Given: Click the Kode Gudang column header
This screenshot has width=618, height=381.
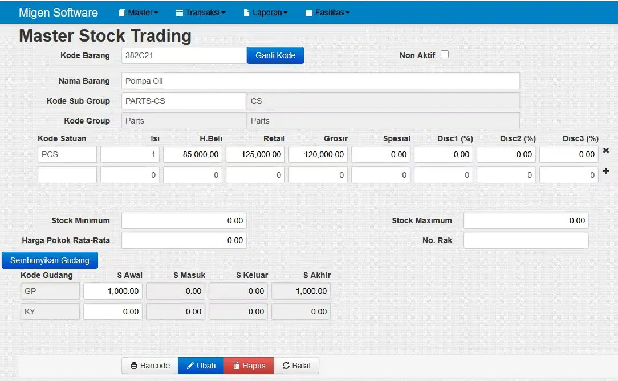Looking at the screenshot, I should [x=47, y=275].
